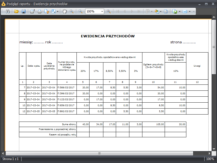
Task: Click the vertical scrollbar down arrow
Action: 214,149
